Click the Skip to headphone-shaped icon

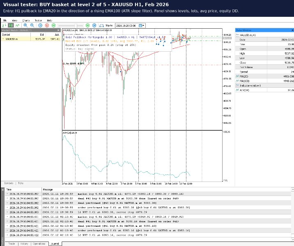101,25
